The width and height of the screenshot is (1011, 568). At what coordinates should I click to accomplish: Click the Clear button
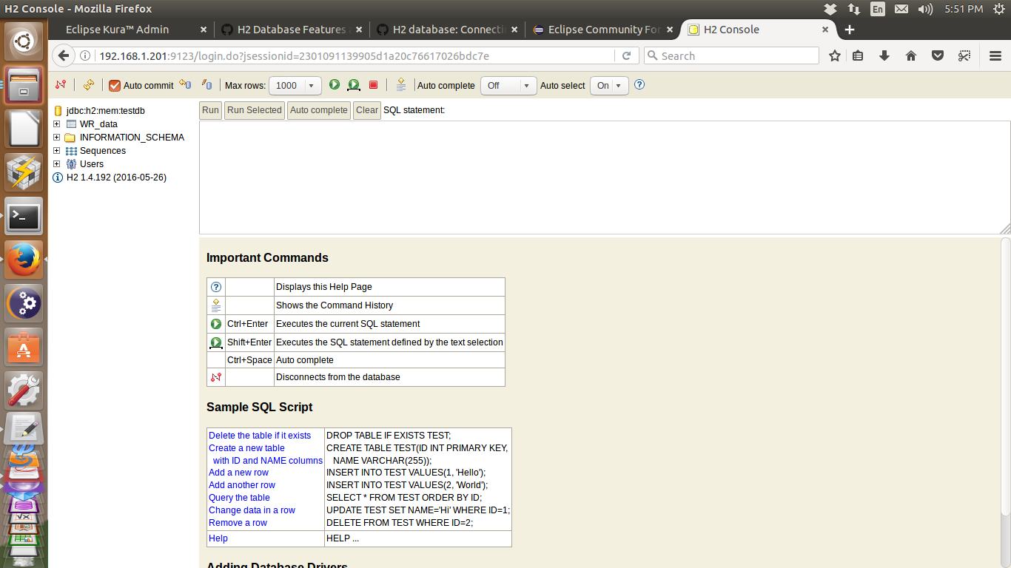pyautogui.click(x=367, y=110)
